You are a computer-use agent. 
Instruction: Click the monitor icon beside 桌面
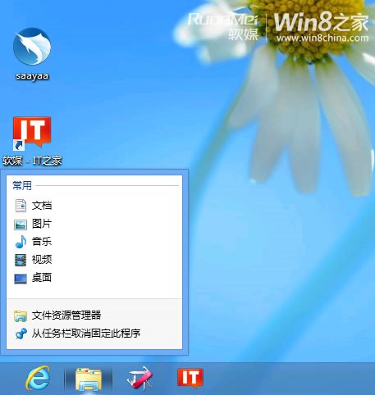click(x=21, y=279)
